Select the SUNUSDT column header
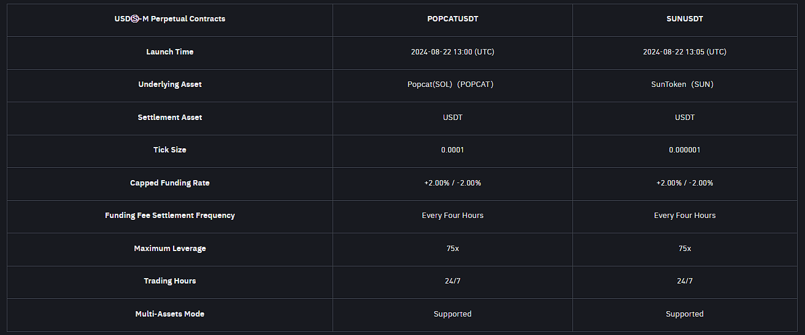 click(684, 19)
